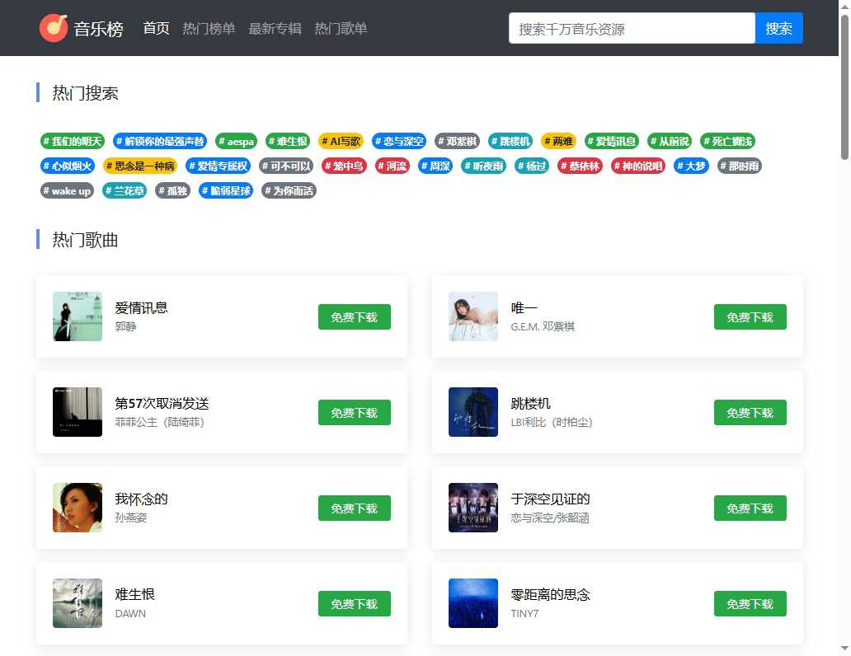Open the 热门歌单 navigation item
Image resolution: width=851 pixels, height=656 pixels.
tap(340, 27)
